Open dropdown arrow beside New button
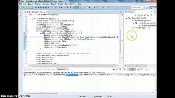 coord(23,8)
